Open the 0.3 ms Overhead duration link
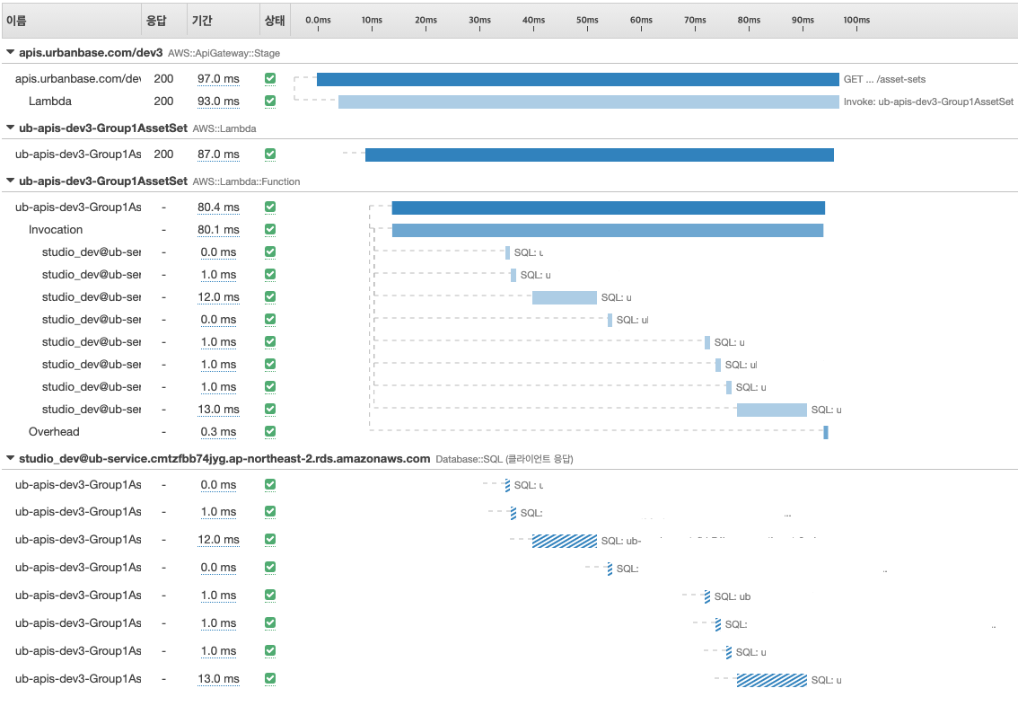 click(x=218, y=432)
